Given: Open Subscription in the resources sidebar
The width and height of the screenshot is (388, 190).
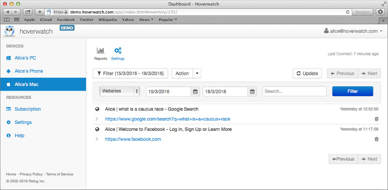Looking at the screenshot, I should (x=28, y=109).
